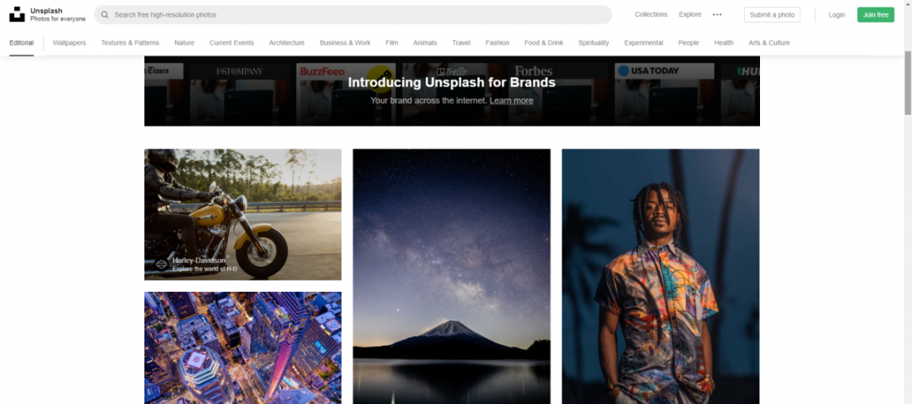Select the Editorial tab
This screenshot has height=404, width=912.
[x=21, y=43]
